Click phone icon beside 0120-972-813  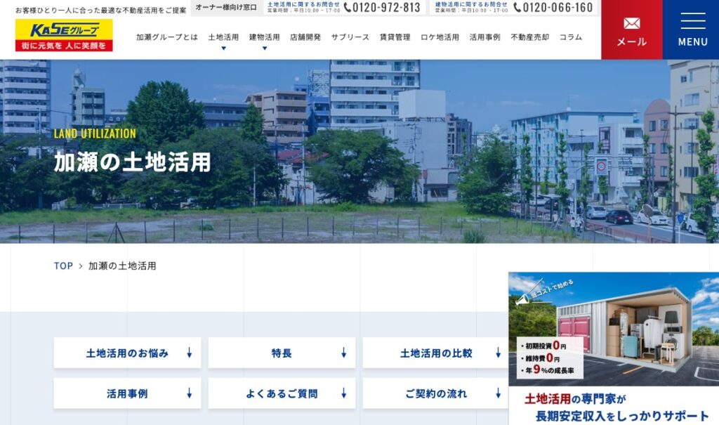coord(348,8)
